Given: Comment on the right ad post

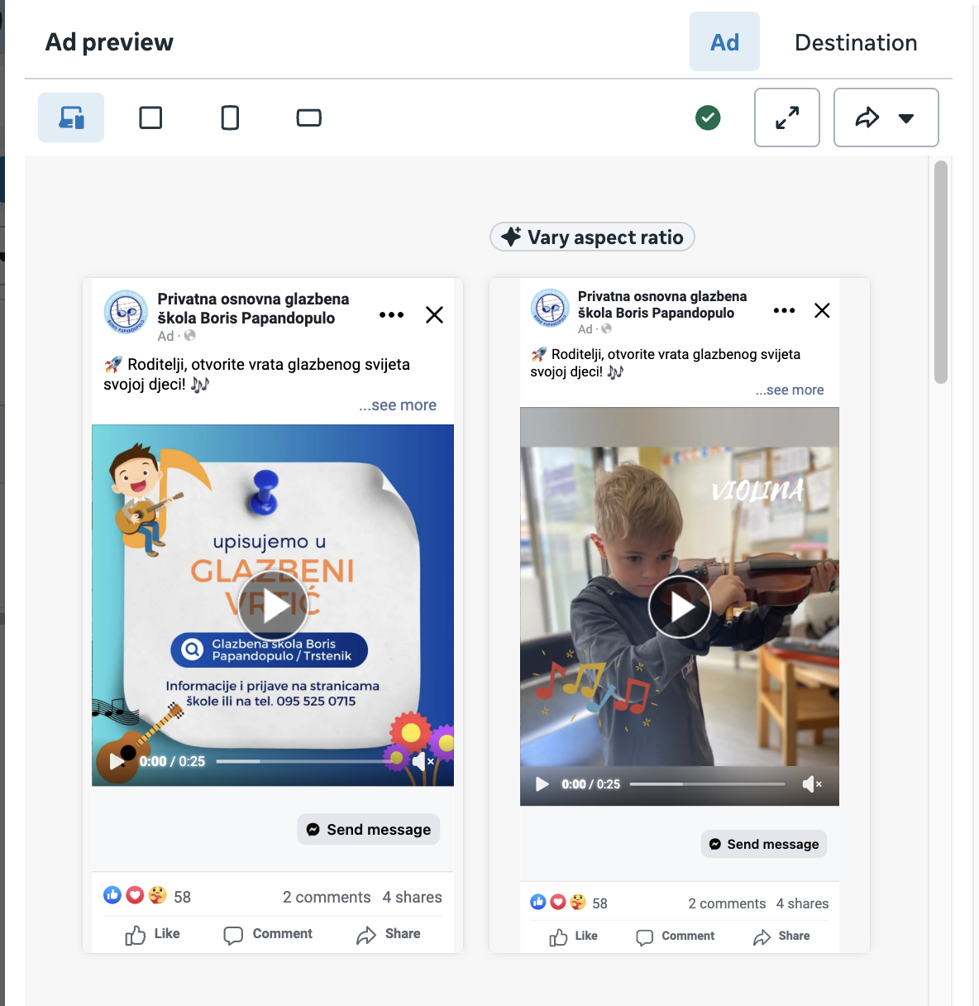Looking at the screenshot, I should pos(675,937).
